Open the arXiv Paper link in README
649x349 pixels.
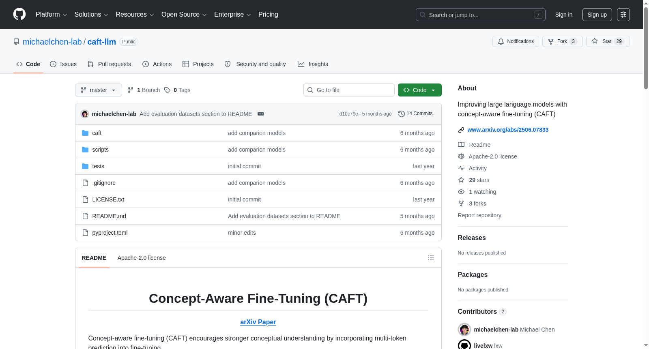click(x=258, y=322)
